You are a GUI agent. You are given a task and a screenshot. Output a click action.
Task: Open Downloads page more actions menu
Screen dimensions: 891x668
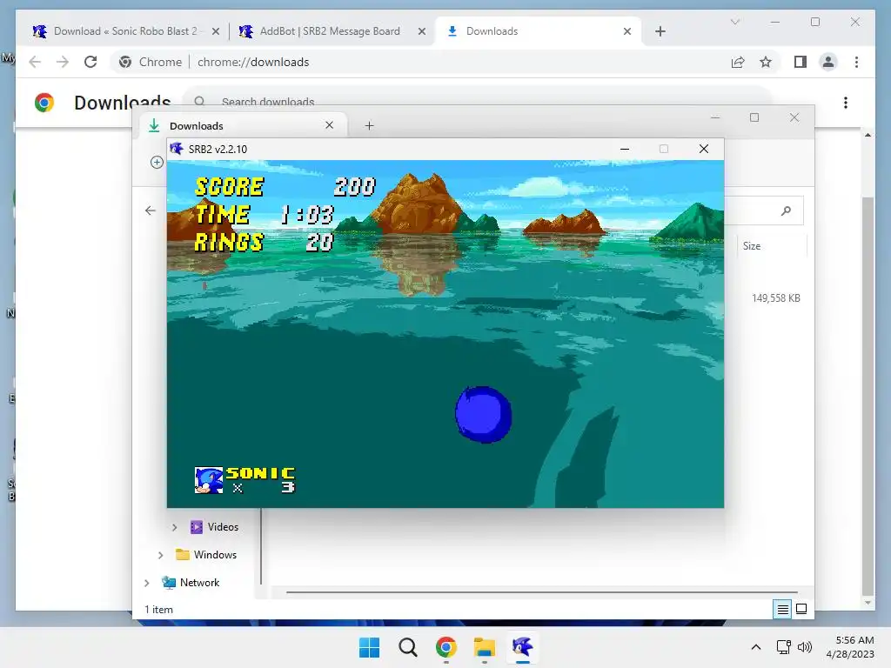[846, 103]
